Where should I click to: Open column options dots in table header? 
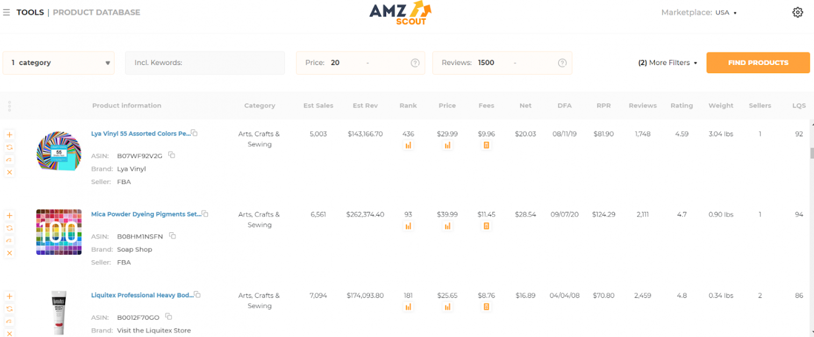(x=10, y=106)
